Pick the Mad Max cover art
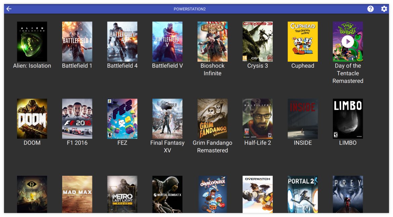This screenshot has height=217, width=393. pyautogui.click(x=77, y=194)
